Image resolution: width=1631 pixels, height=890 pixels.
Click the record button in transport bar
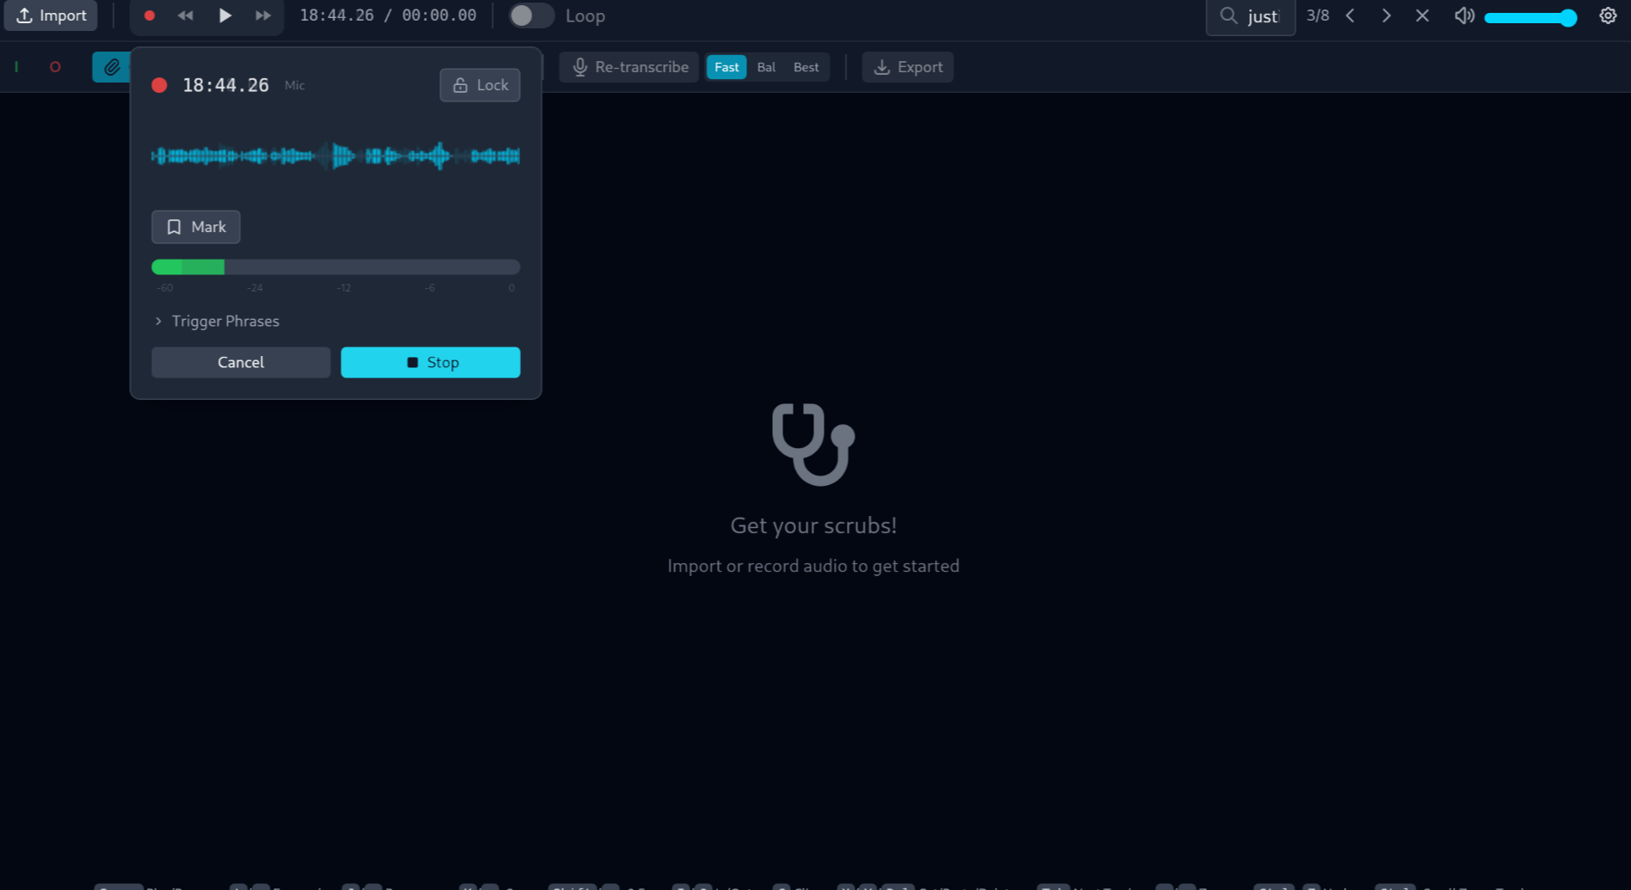point(149,15)
